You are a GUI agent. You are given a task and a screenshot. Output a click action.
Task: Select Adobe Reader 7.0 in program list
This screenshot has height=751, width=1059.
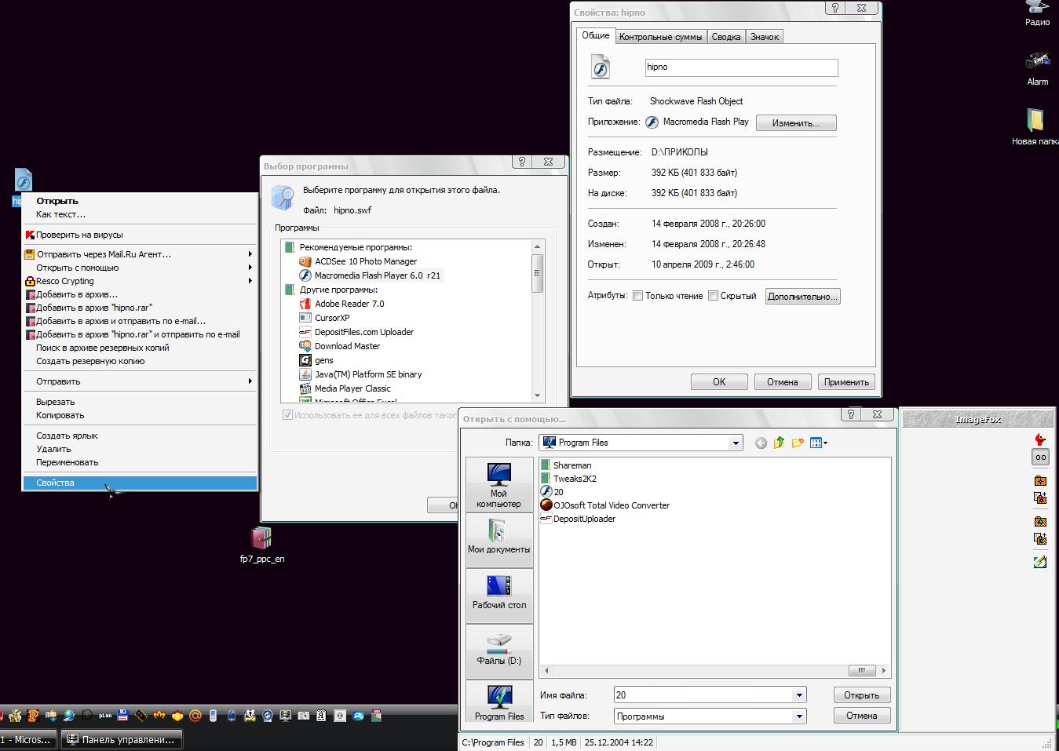[x=349, y=304]
